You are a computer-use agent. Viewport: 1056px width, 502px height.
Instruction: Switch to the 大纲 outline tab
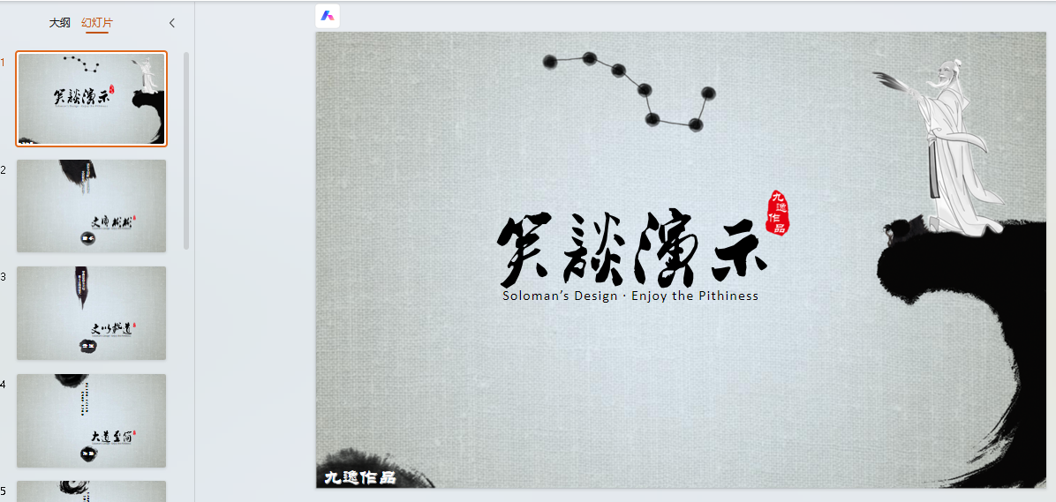pyautogui.click(x=59, y=23)
